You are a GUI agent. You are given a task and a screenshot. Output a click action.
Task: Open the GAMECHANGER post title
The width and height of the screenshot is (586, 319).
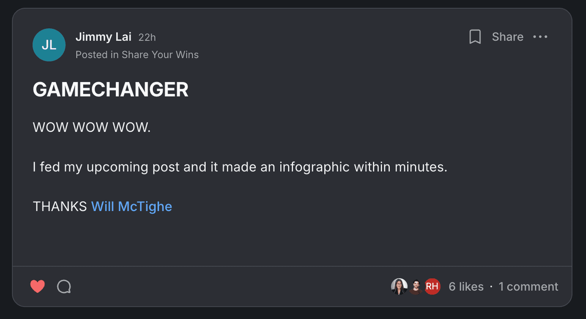coord(110,90)
